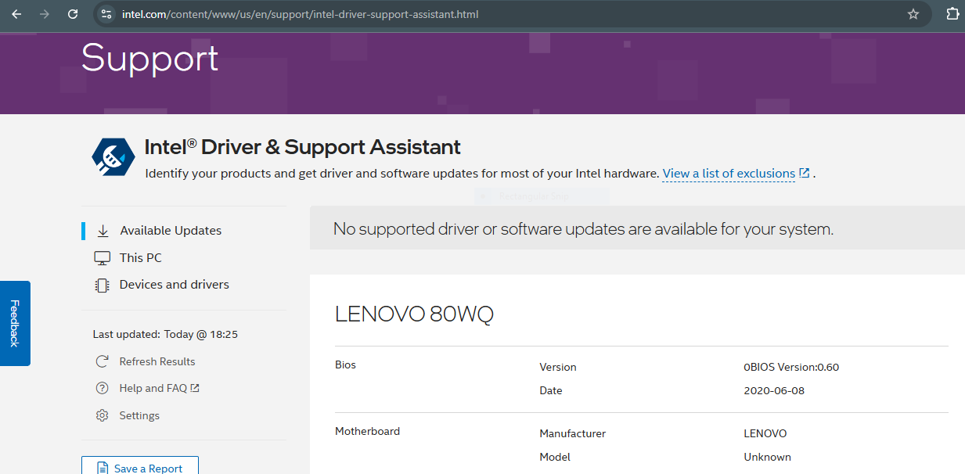Open View a list of exclusions link

pos(729,174)
